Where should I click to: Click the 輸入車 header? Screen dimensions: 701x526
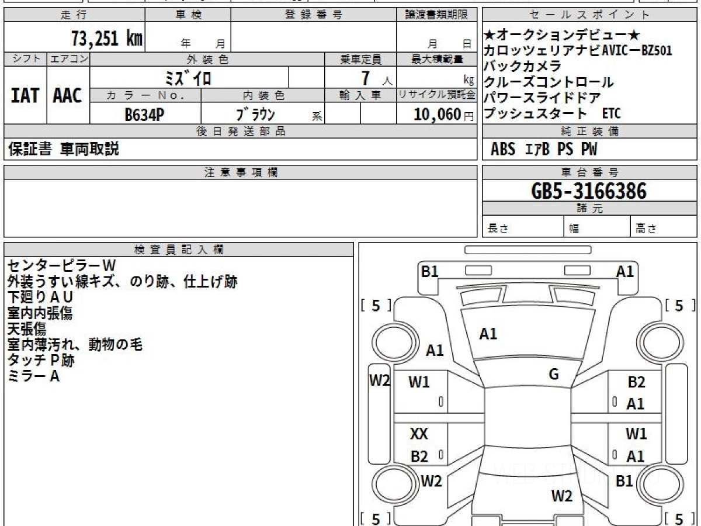click(x=360, y=95)
